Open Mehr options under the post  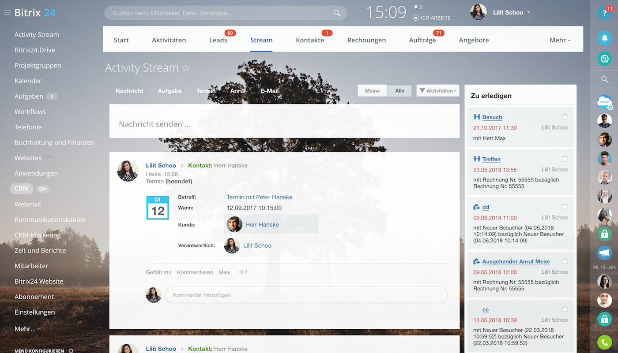tap(225, 272)
